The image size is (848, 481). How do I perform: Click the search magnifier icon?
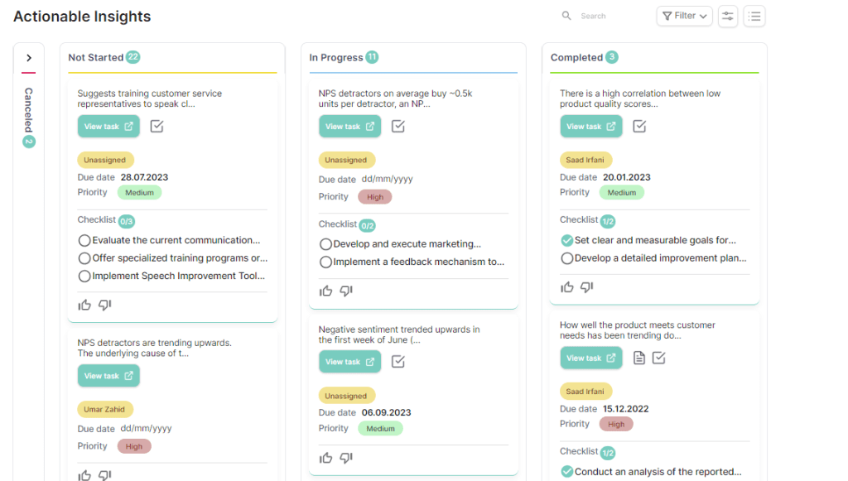[566, 16]
